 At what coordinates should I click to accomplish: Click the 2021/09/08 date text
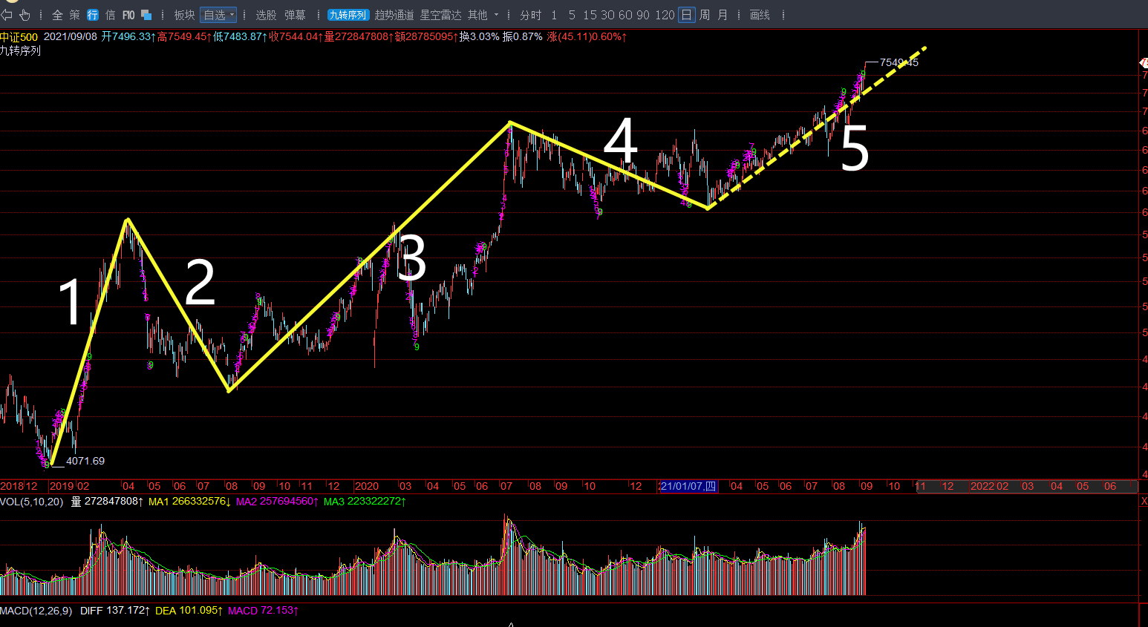click(71, 36)
